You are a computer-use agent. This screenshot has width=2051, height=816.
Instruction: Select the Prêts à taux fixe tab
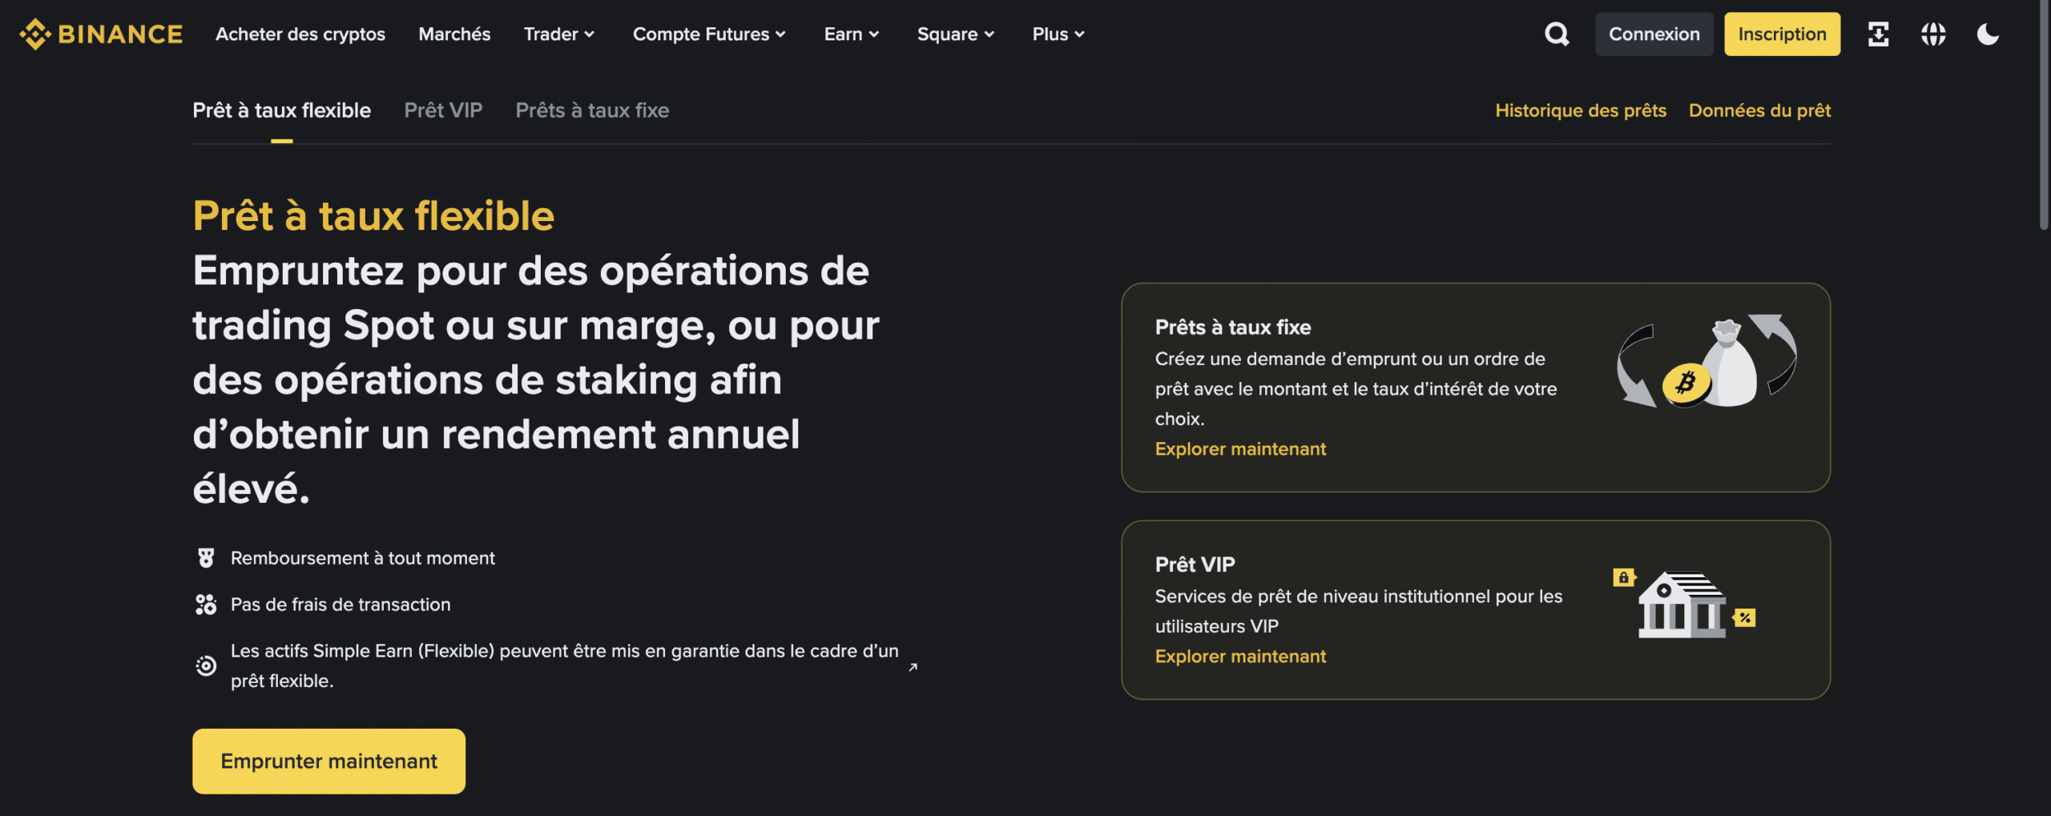592,111
